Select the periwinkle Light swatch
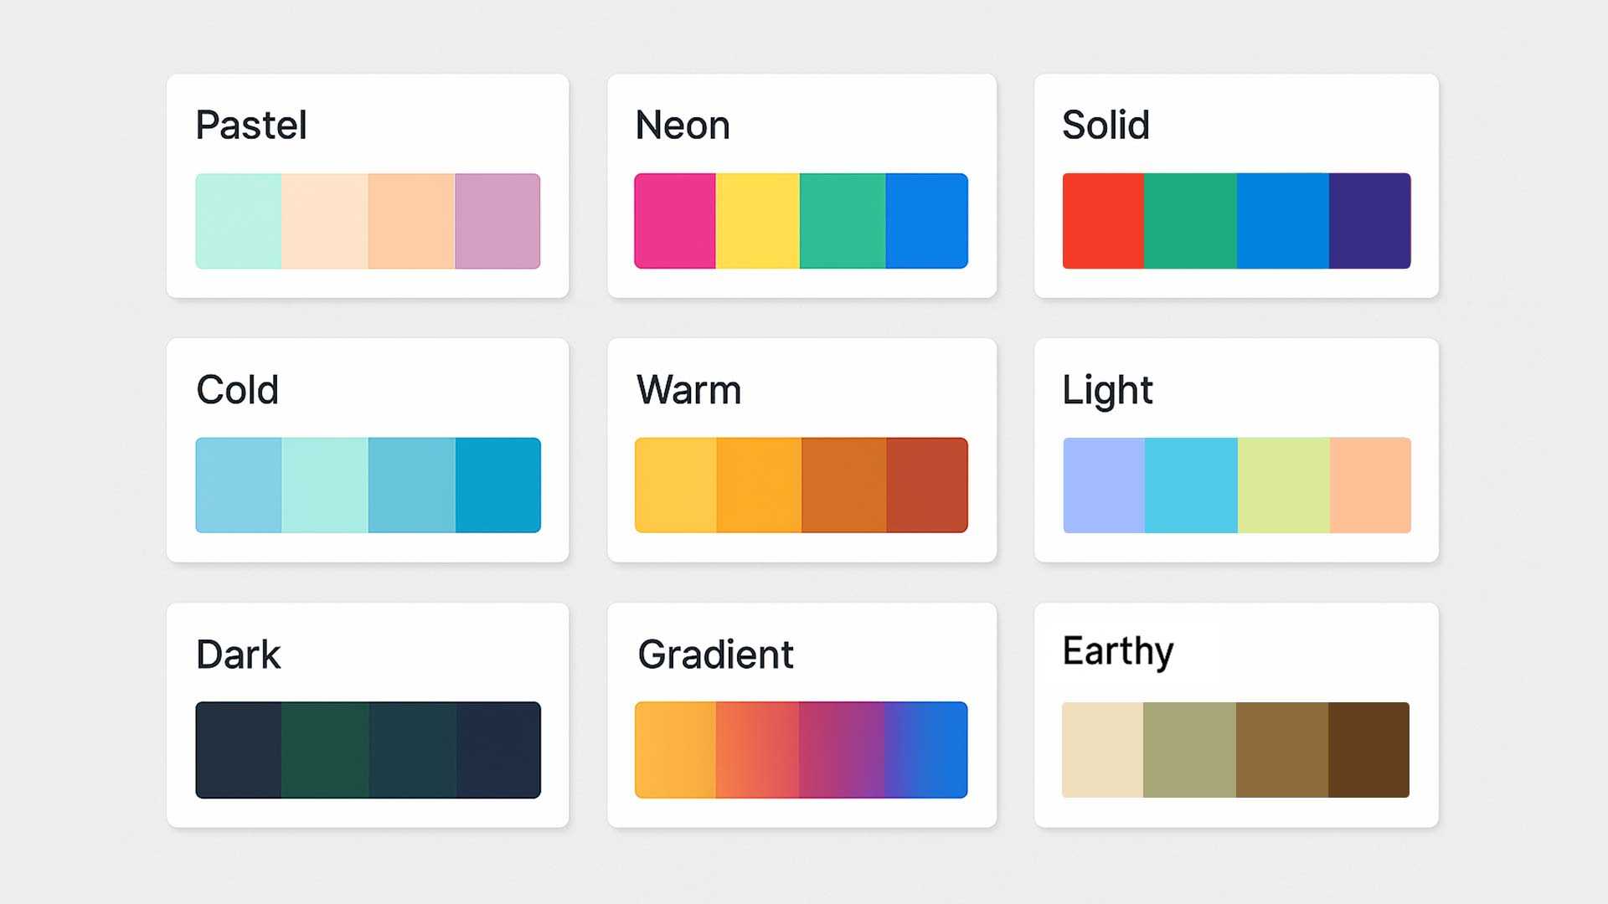Viewport: 1608px width, 904px height. [1104, 485]
